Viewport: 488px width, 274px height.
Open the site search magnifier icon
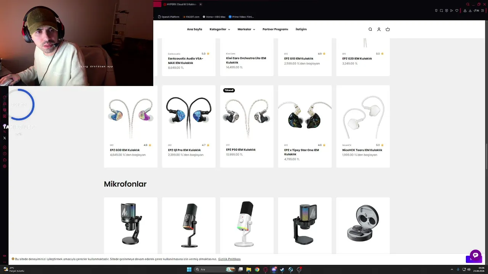point(370,29)
